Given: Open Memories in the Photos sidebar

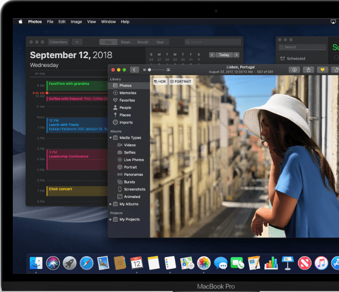Looking at the screenshot, I should [x=127, y=93].
